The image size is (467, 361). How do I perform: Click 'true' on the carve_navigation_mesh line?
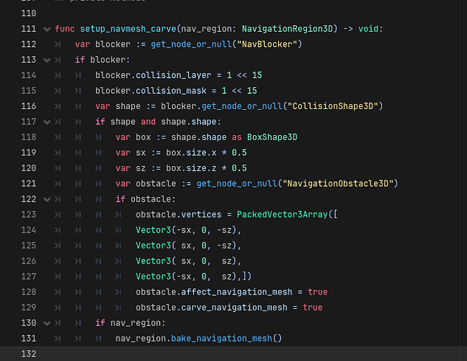[x=313, y=308]
